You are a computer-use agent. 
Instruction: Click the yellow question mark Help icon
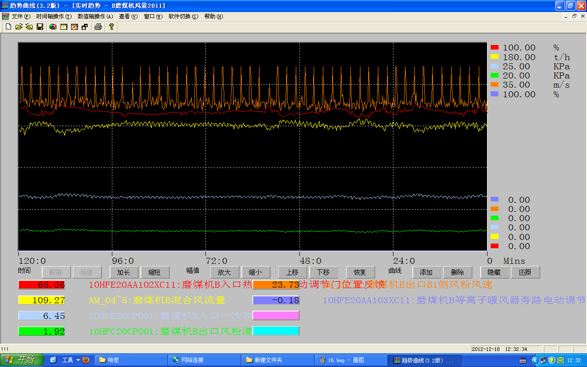tap(111, 27)
